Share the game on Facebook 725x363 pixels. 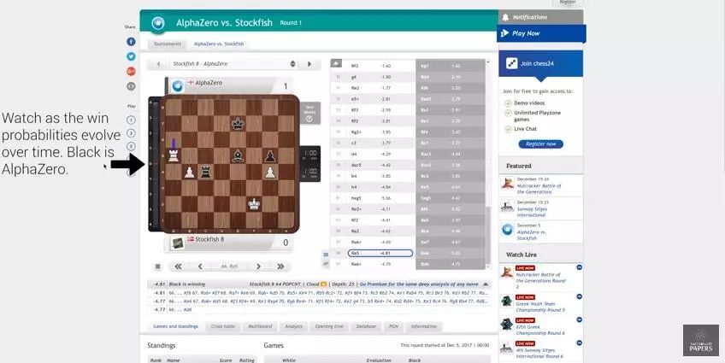[131, 42]
